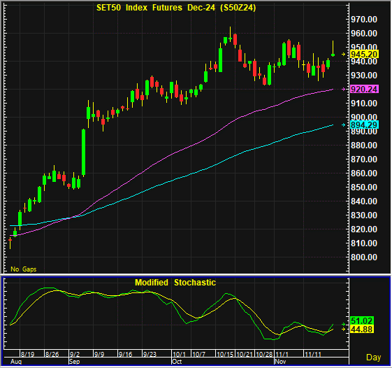
Task: Click the SET50 Index Futures chart title
Action: [176, 8]
